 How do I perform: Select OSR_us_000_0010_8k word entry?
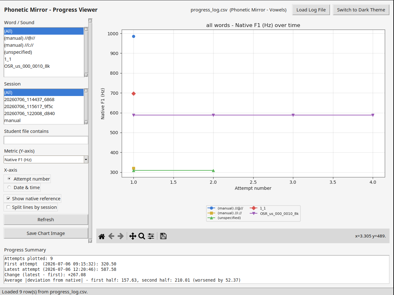[x=44, y=66]
